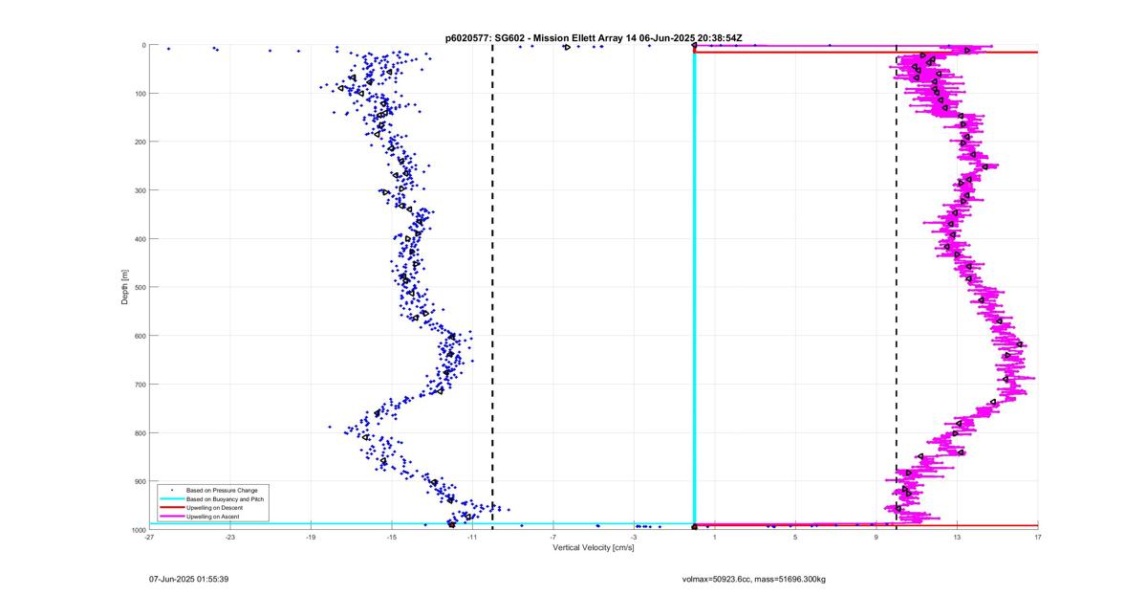1147x595 pixels.
Task: Click the 'Depth [m]' y-axis label
Action: coord(124,287)
